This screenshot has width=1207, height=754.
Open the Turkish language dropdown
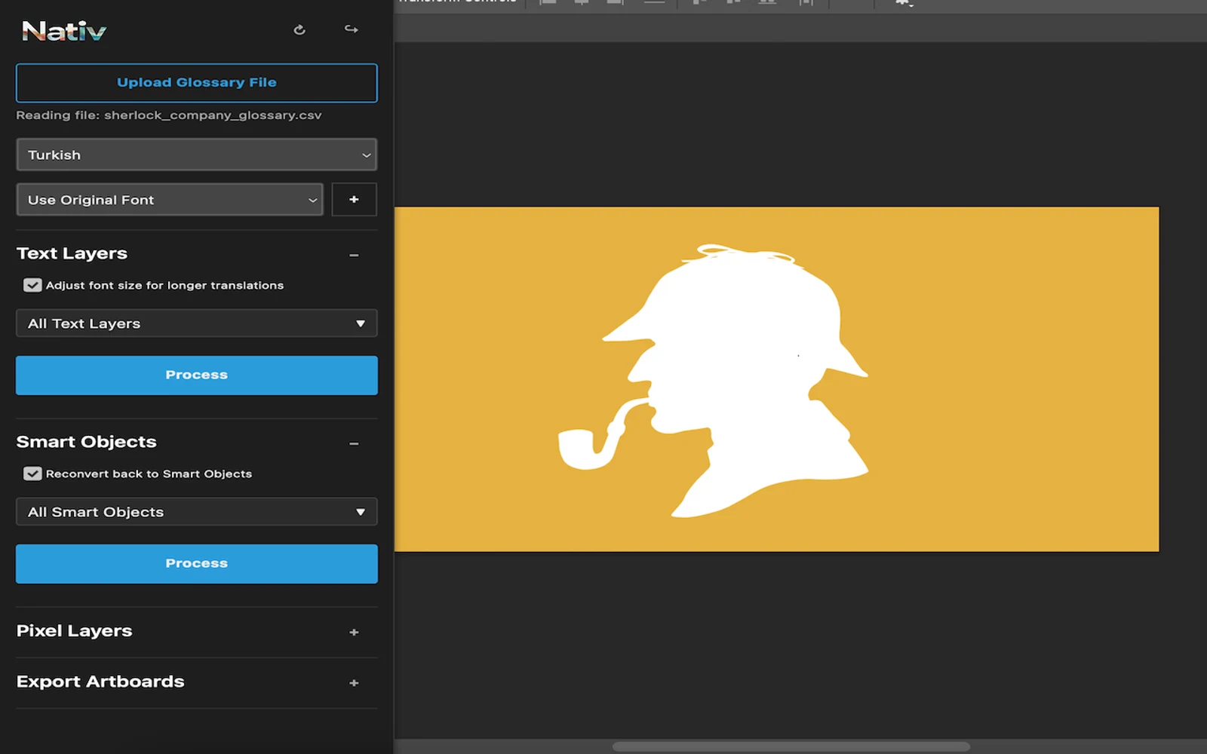click(197, 155)
